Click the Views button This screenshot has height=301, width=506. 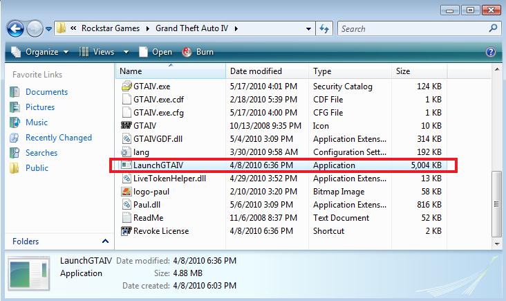tap(97, 52)
